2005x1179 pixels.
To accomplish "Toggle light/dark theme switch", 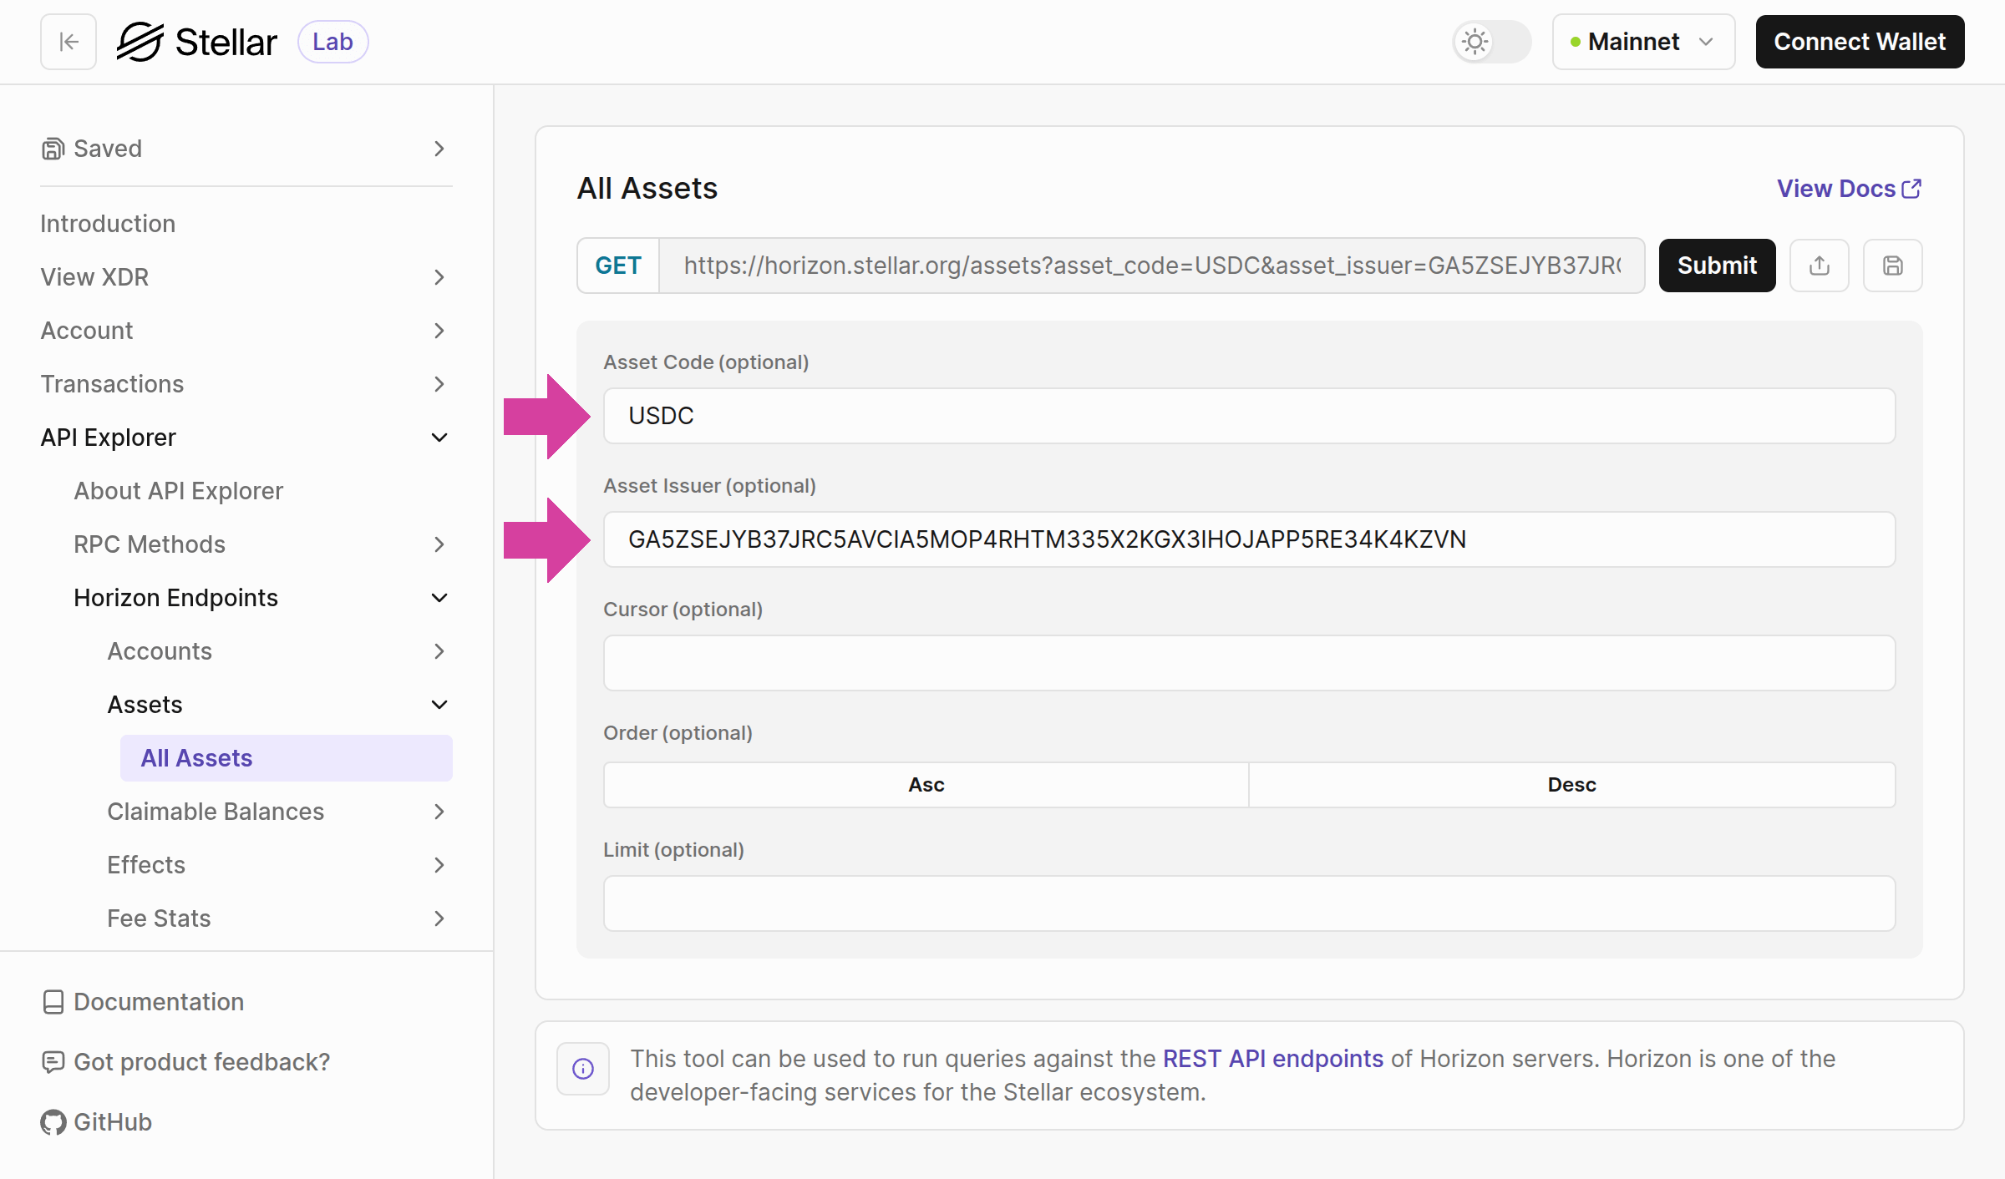I will (1490, 42).
